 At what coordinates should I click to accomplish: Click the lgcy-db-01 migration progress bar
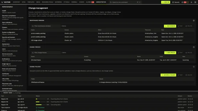41,102
